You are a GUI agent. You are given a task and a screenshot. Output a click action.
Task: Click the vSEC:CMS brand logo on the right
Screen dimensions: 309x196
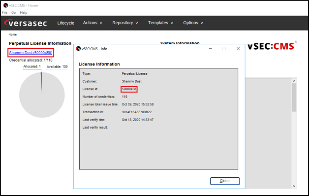point(272,46)
